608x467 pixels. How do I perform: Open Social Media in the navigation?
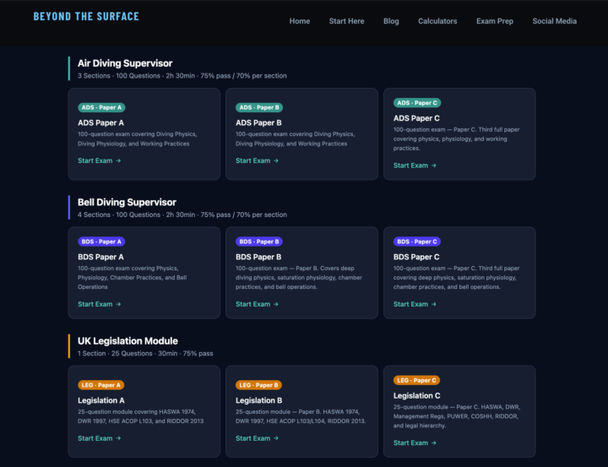coord(555,21)
